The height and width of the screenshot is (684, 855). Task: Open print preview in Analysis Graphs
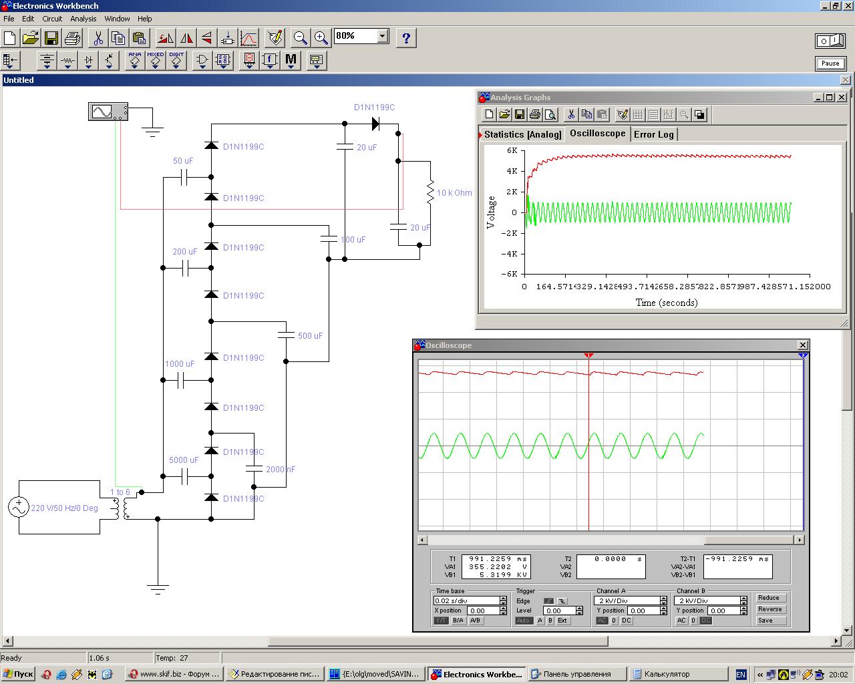[x=550, y=115]
